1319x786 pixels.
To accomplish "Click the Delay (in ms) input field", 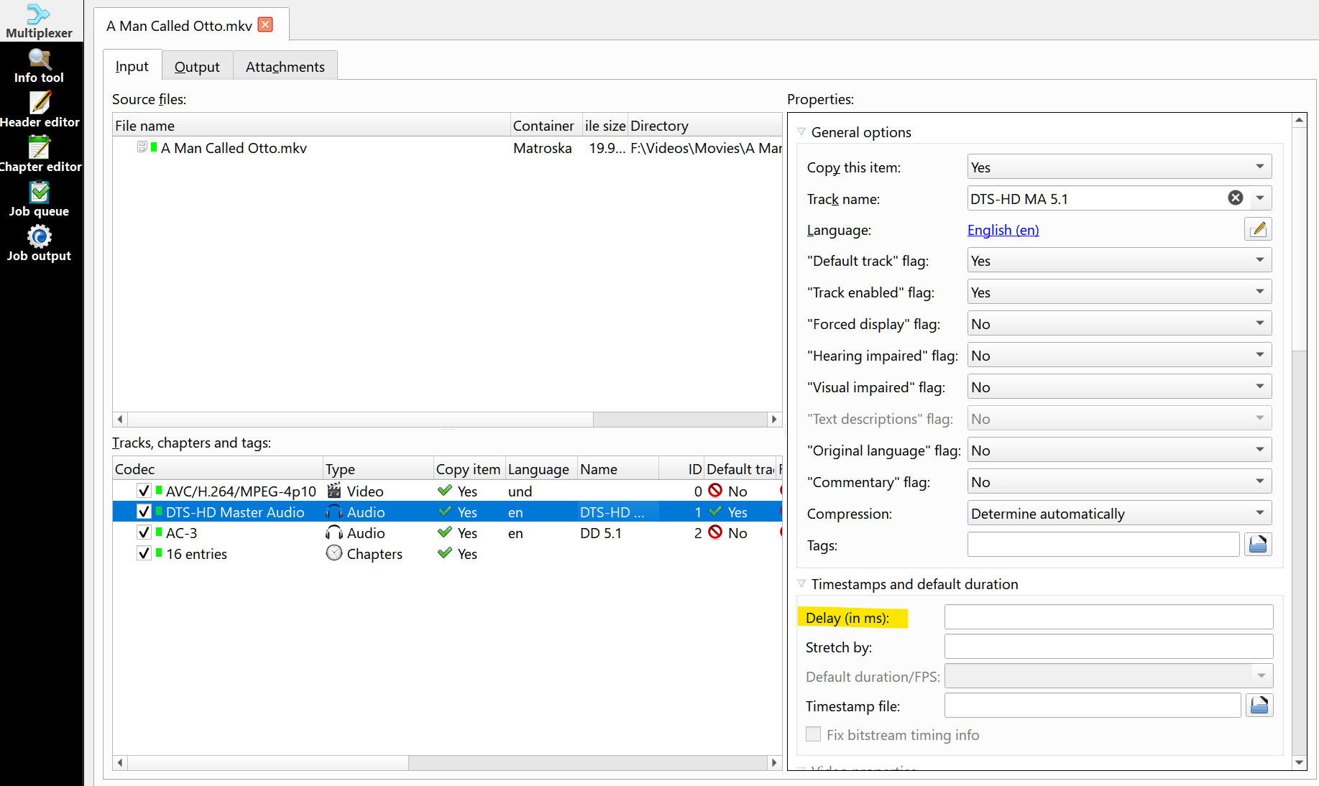I will 1108,617.
